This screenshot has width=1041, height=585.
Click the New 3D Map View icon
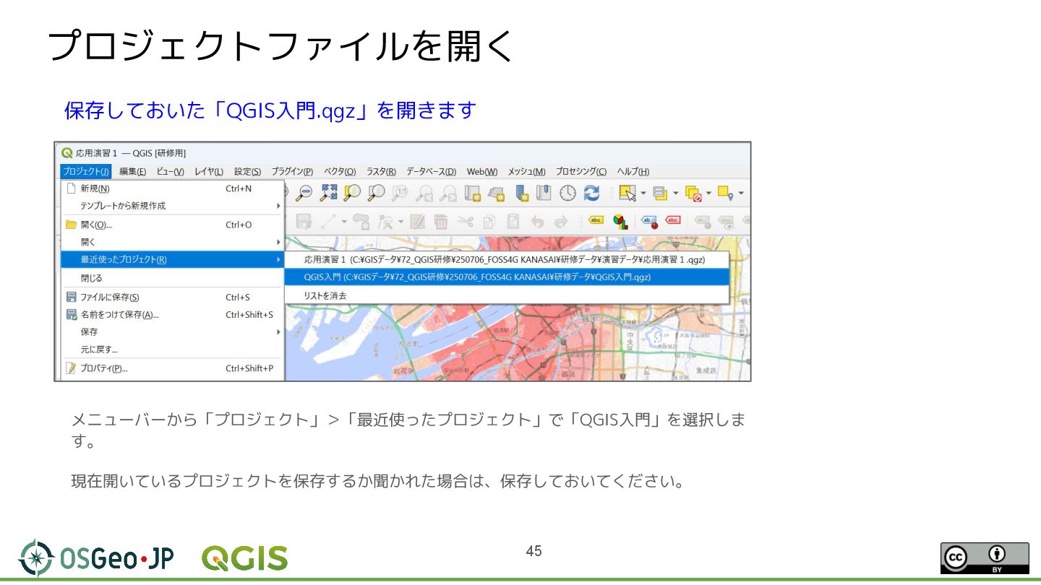496,193
